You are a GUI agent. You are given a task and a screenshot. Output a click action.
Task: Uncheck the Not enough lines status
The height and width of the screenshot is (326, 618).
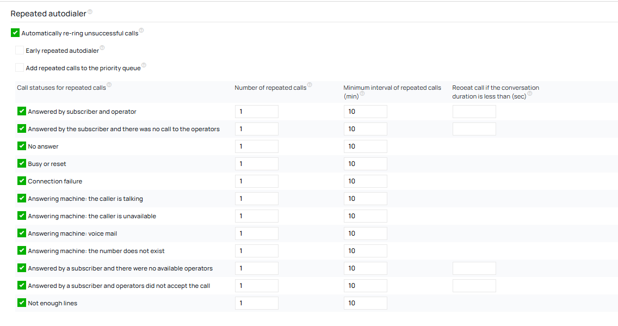[x=22, y=303]
